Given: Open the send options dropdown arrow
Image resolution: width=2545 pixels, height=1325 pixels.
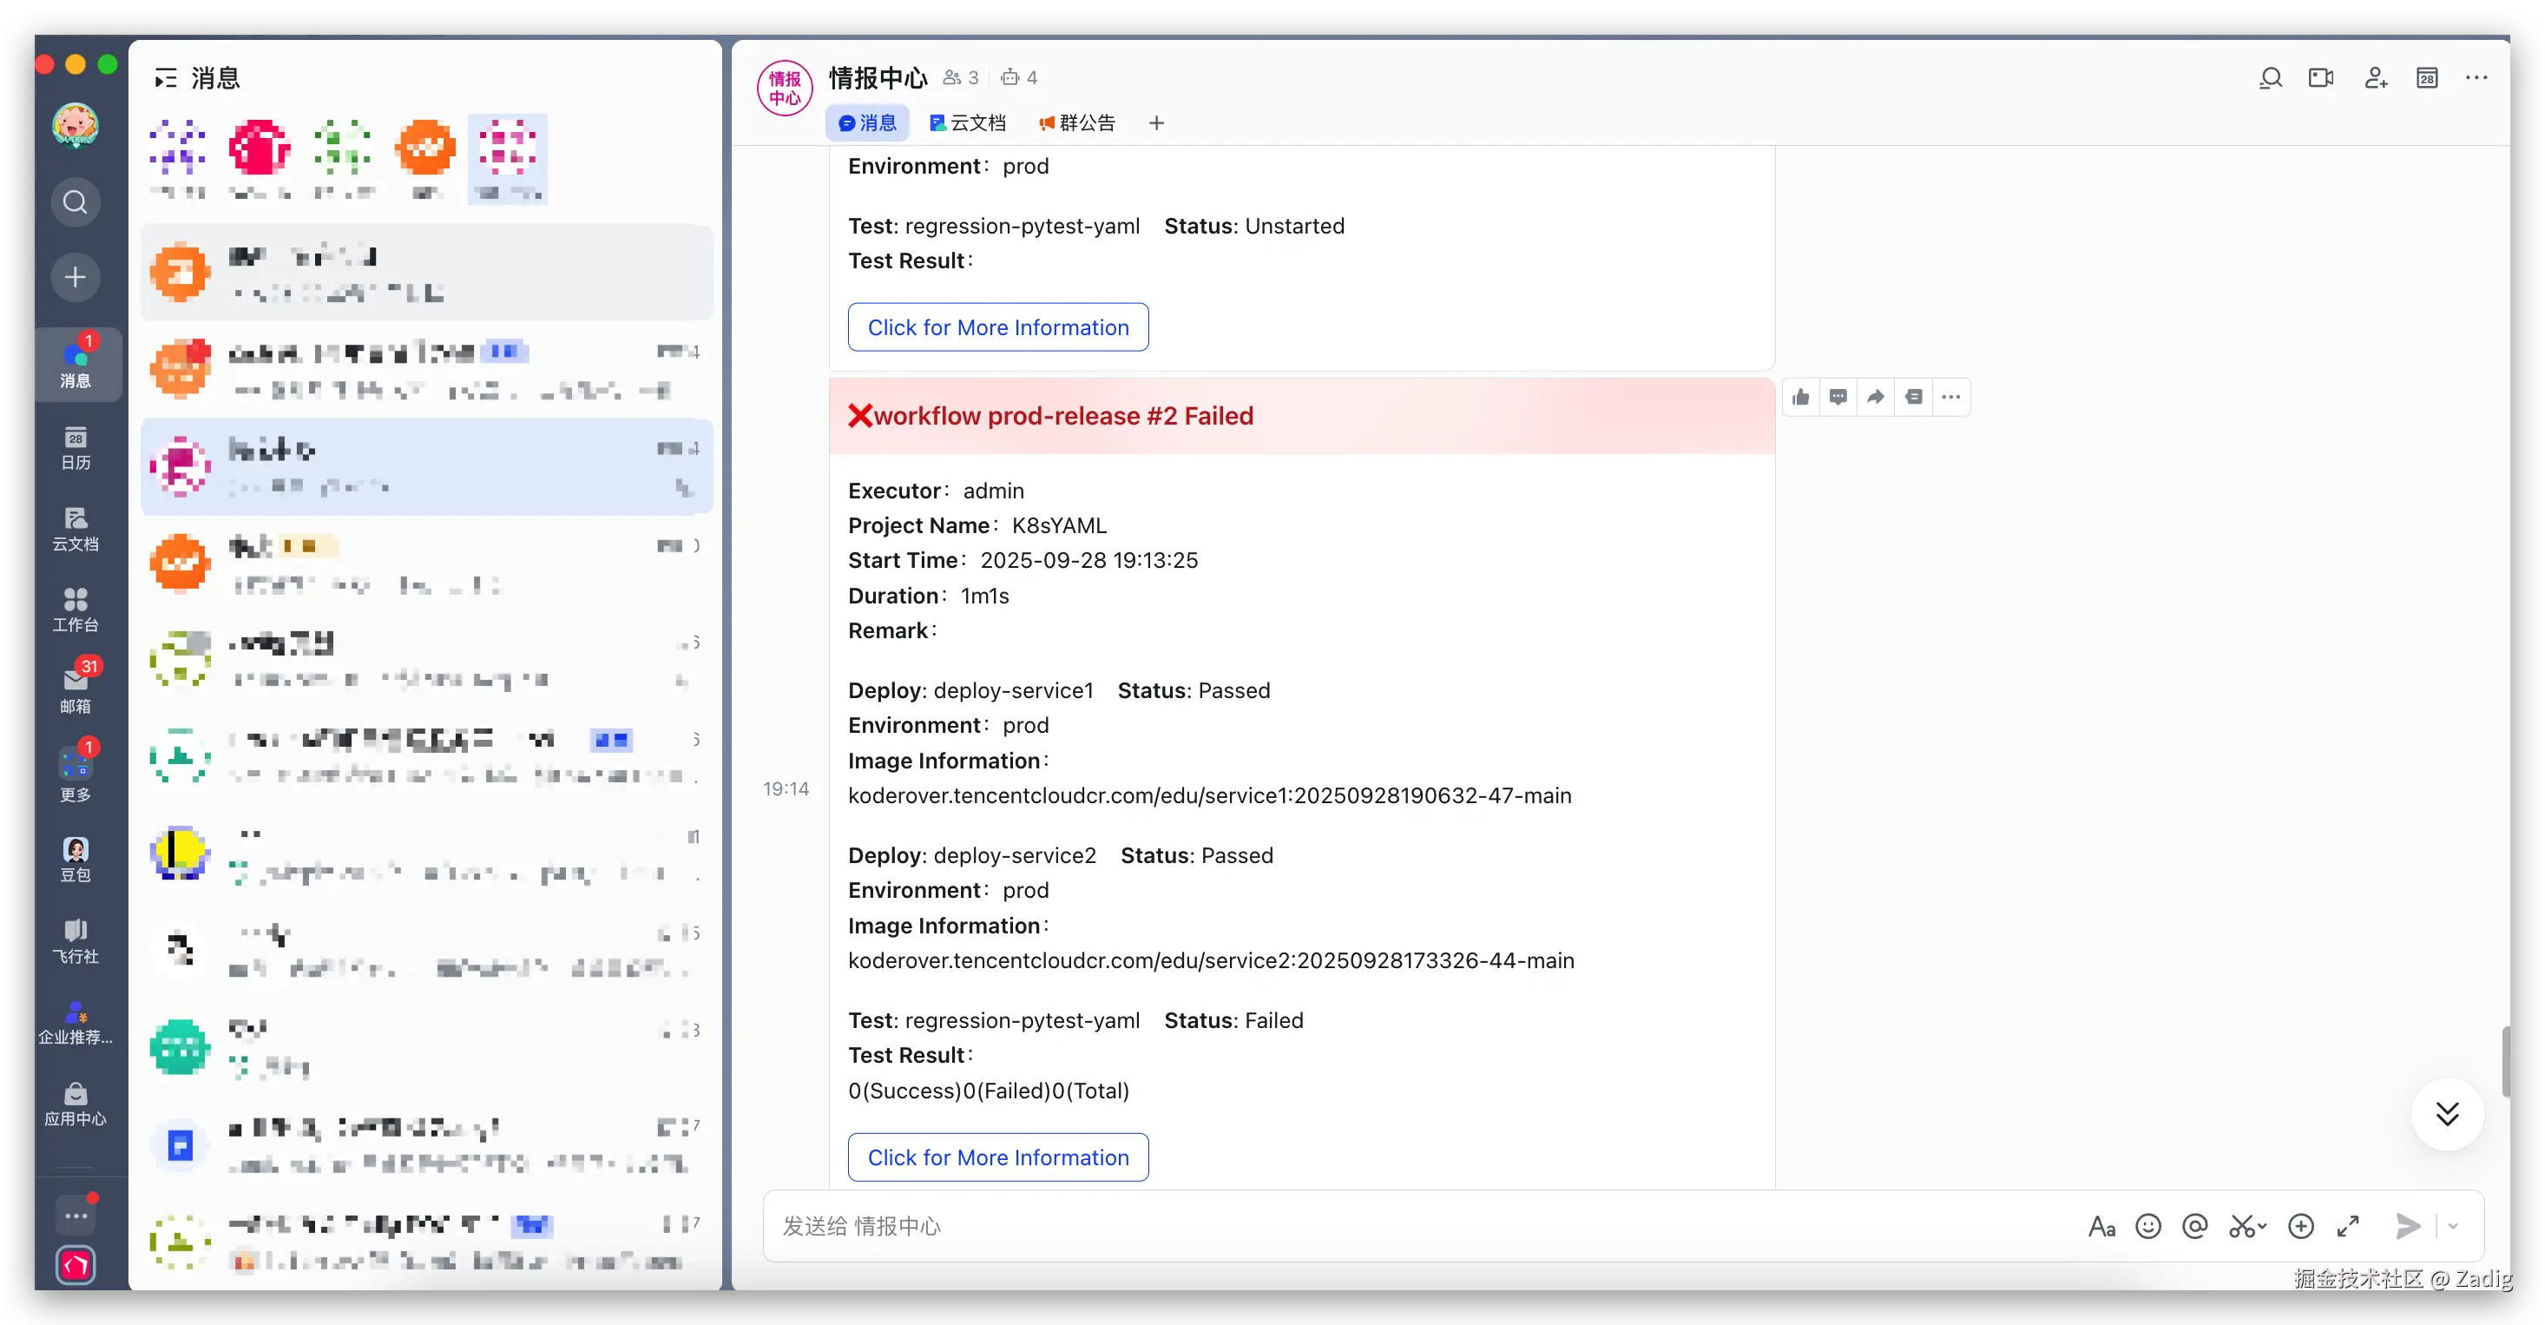Looking at the screenshot, I should pyautogui.click(x=2453, y=1226).
